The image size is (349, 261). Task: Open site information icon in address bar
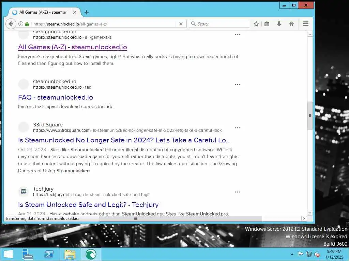pos(21,24)
